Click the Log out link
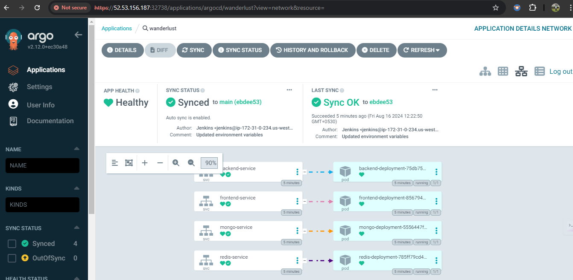573x280 pixels. (x=561, y=71)
